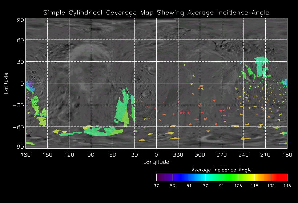Image resolution: width=298 pixels, height=203 pixels.
Task: Click the 91 label under the color bar
Action: point(222,186)
